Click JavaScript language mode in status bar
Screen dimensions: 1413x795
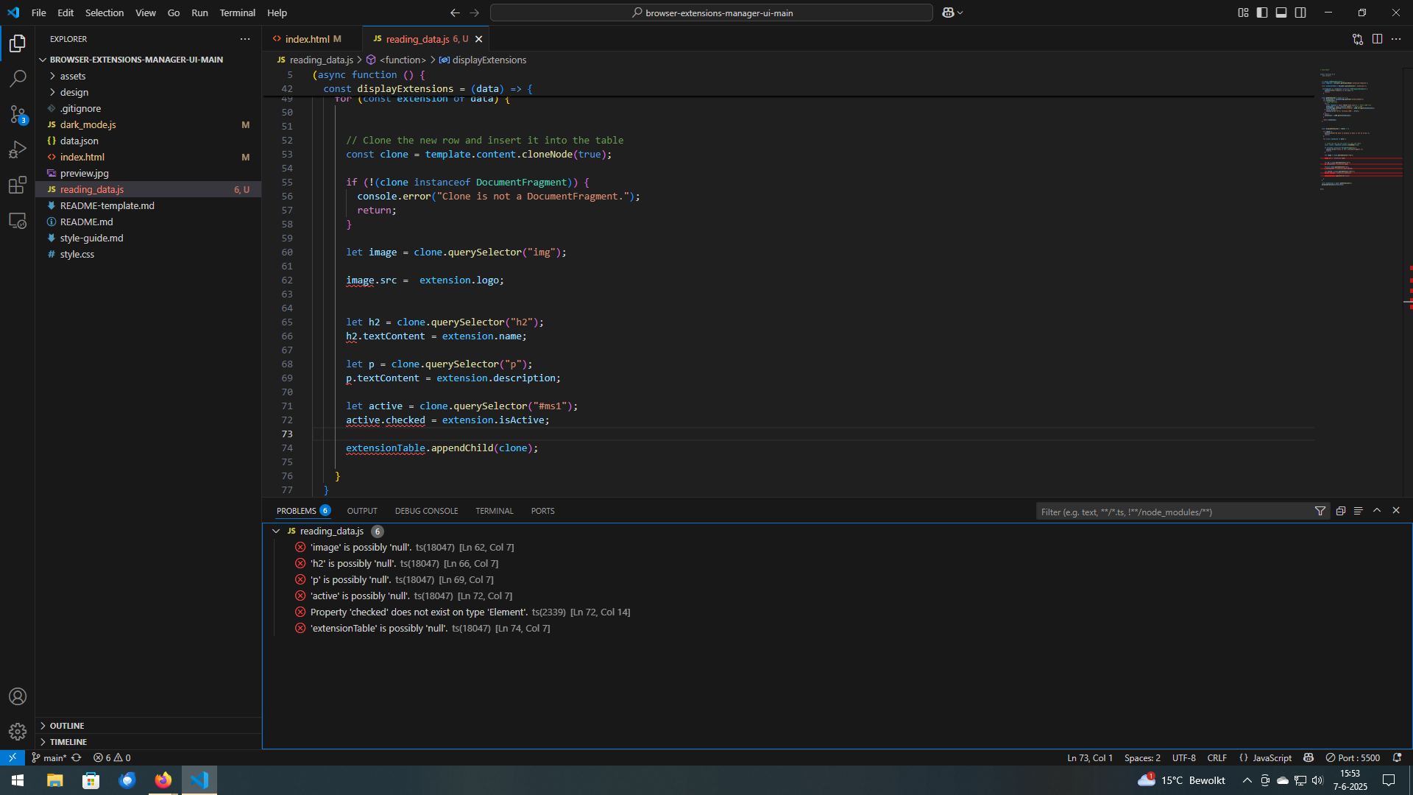(x=1272, y=757)
